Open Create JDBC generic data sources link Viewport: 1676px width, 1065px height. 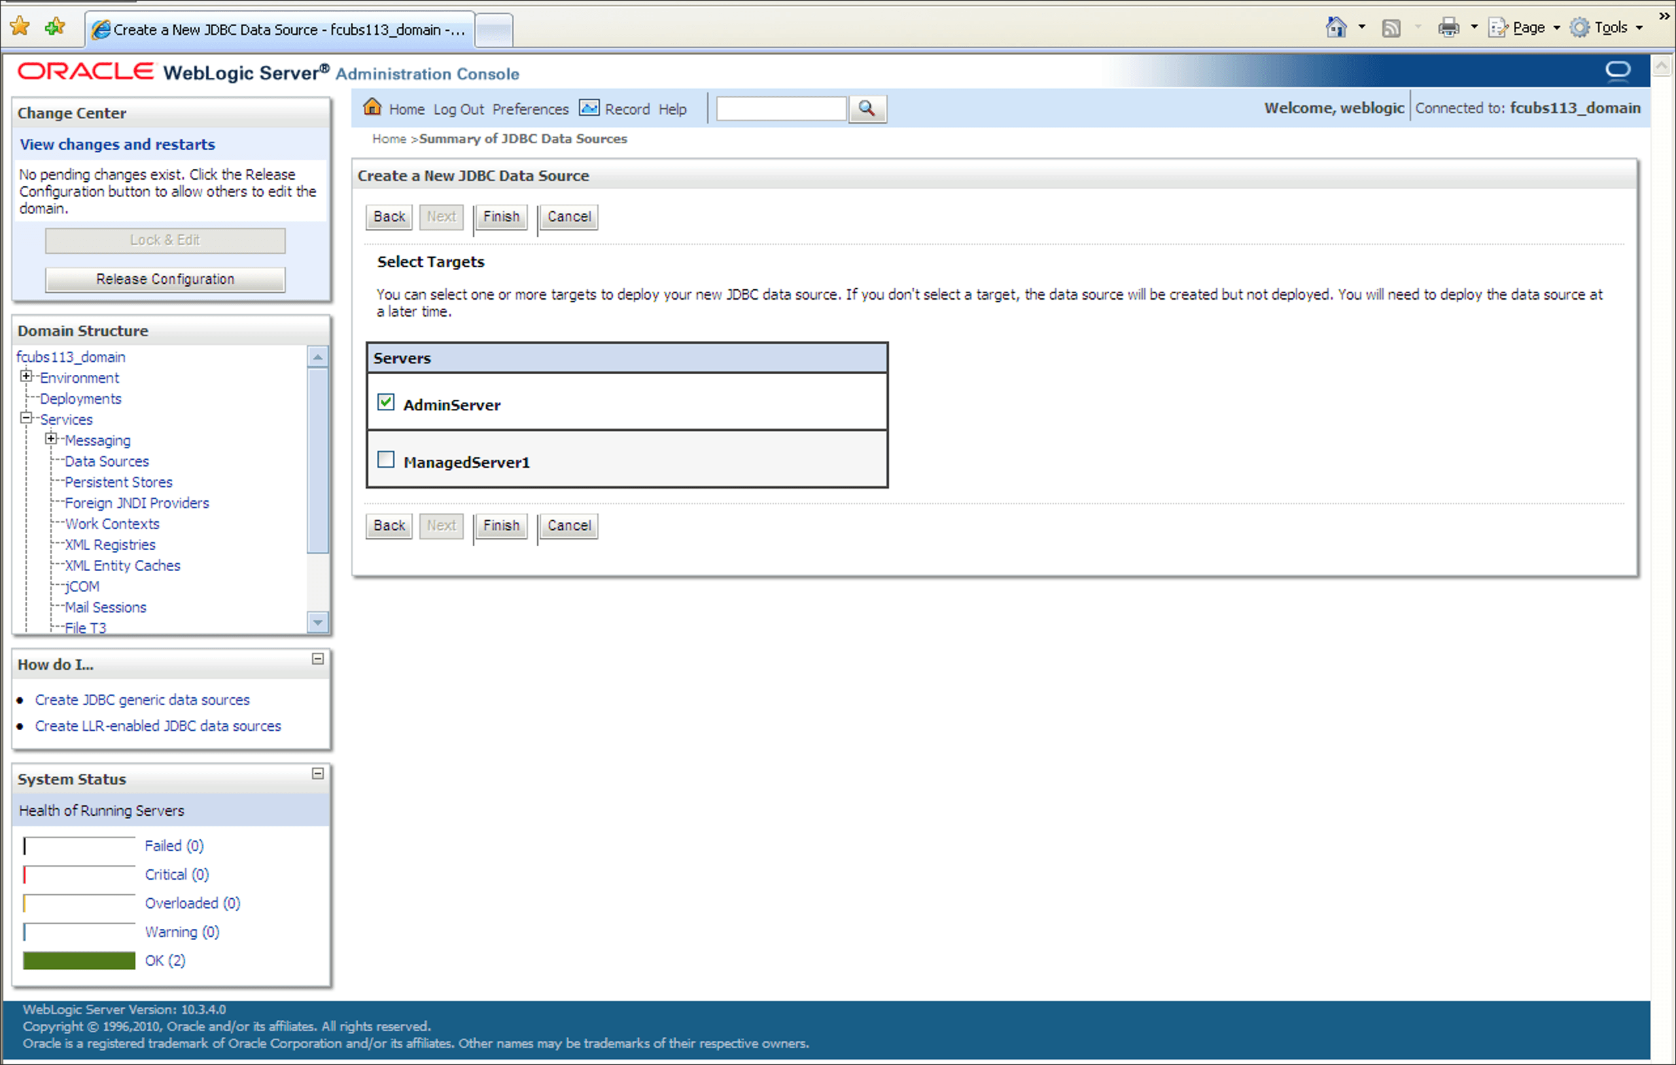142,699
